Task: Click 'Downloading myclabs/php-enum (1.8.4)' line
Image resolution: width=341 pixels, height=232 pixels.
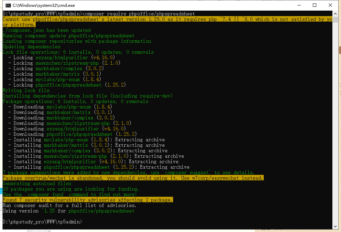Action: 60,107
